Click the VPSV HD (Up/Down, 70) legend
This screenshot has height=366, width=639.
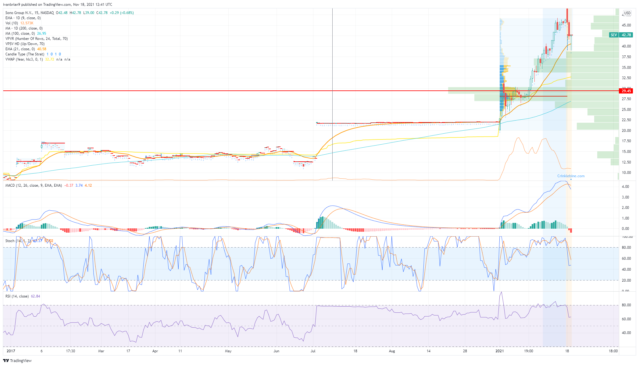coord(25,44)
